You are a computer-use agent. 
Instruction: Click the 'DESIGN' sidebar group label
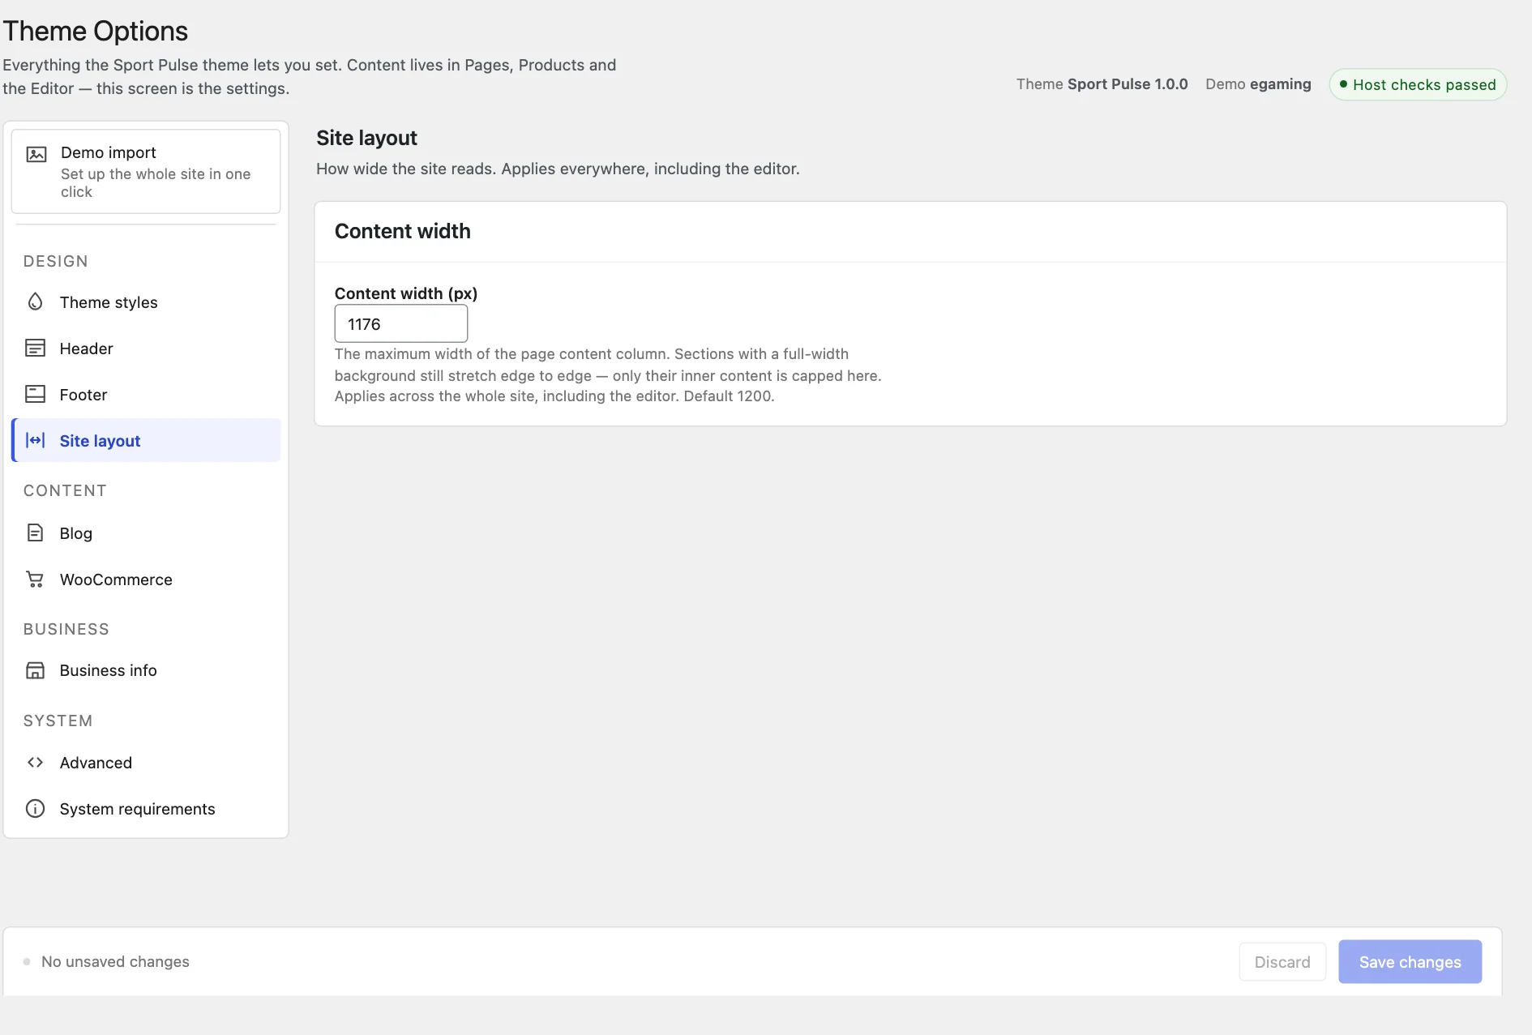click(56, 262)
